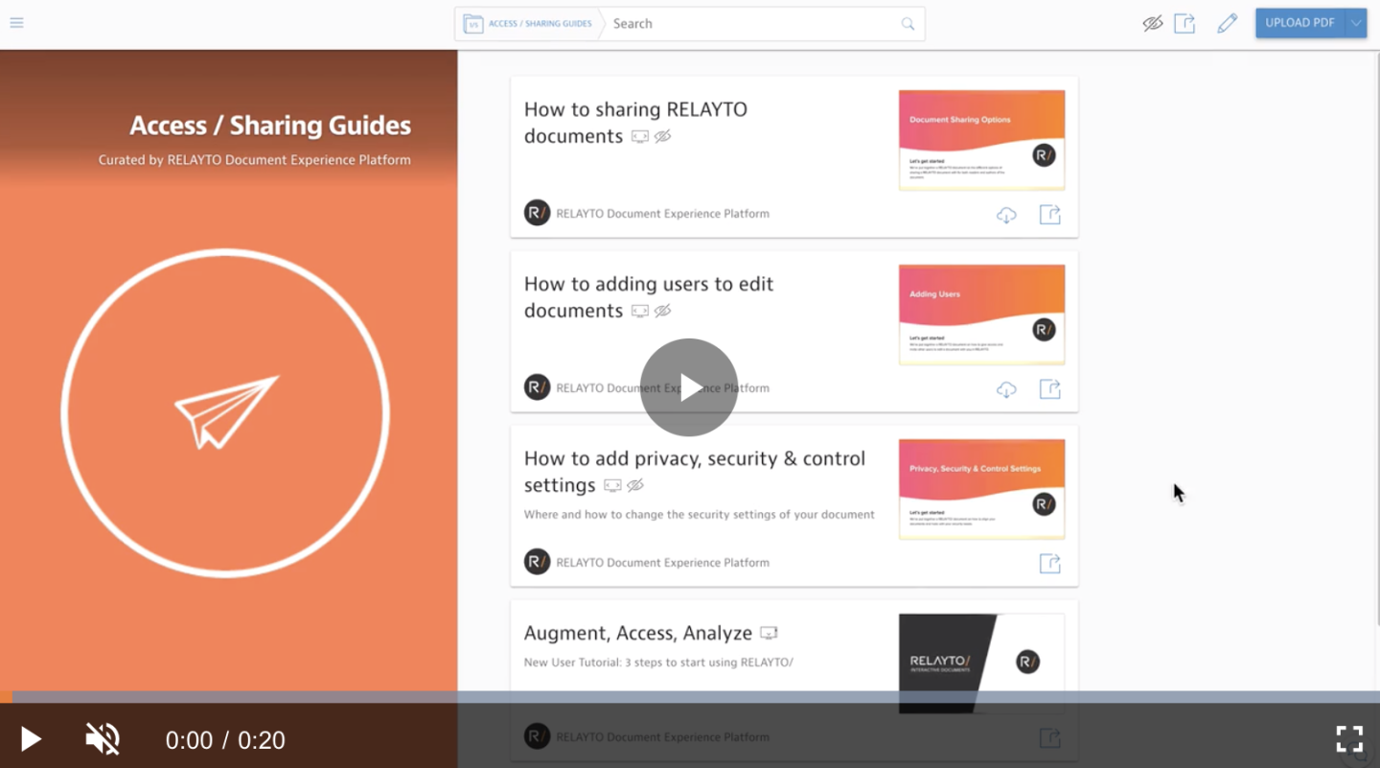Download the 'How to adding users' document
This screenshot has height=768, width=1380.
pyautogui.click(x=1006, y=389)
